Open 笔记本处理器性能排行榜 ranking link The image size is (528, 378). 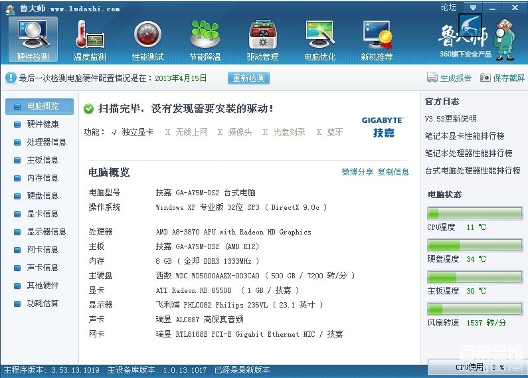point(468,153)
